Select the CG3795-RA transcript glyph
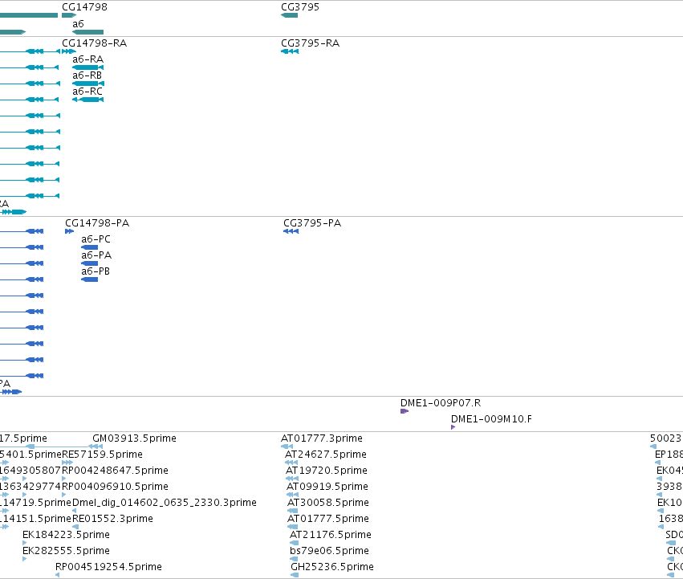The image size is (683, 579). click(290, 51)
